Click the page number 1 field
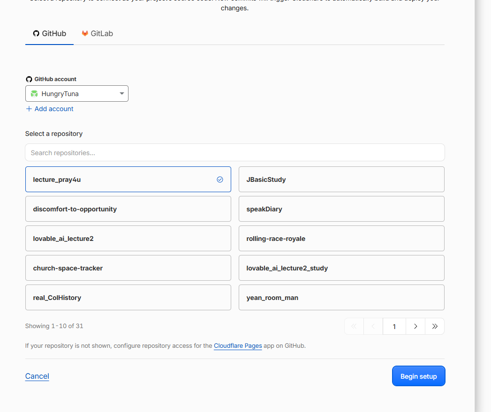Screen dimensions: 491x412 [x=394, y=326]
